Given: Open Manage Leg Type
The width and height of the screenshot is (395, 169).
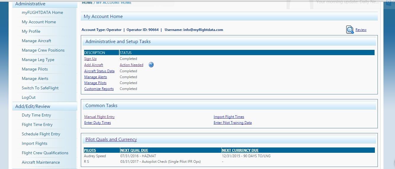Looking at the screenshot, I should [38, 60].
